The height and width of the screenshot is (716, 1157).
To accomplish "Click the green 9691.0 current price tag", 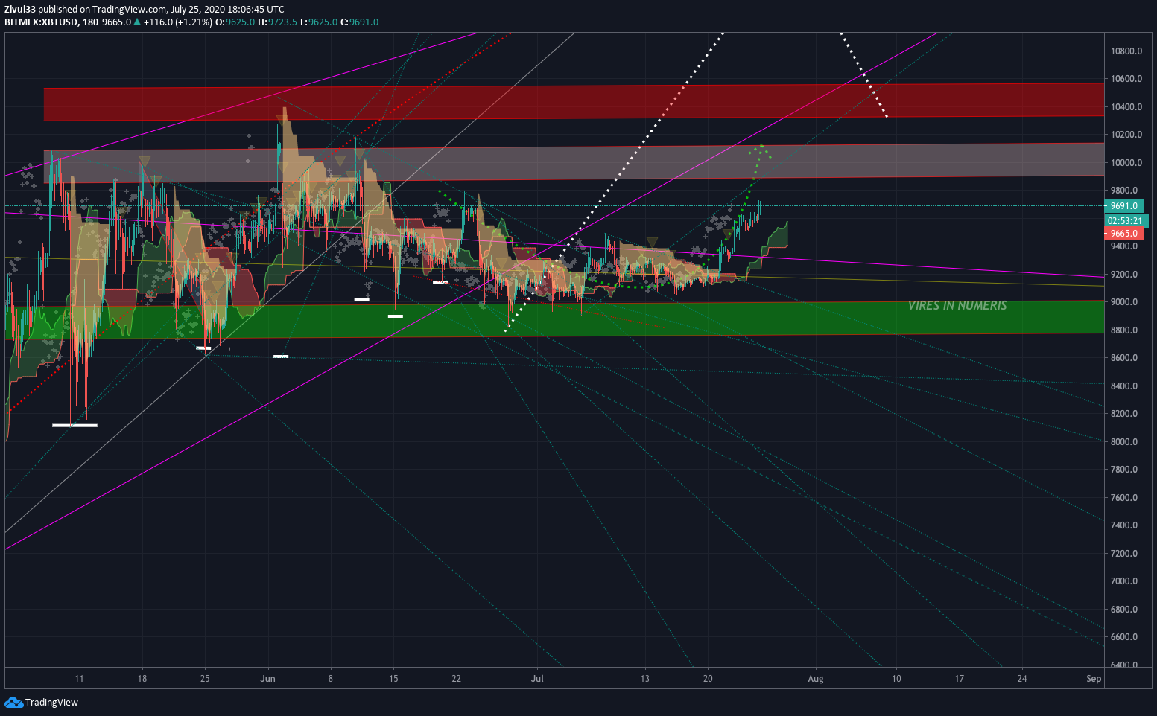I will coord(1123,206).
